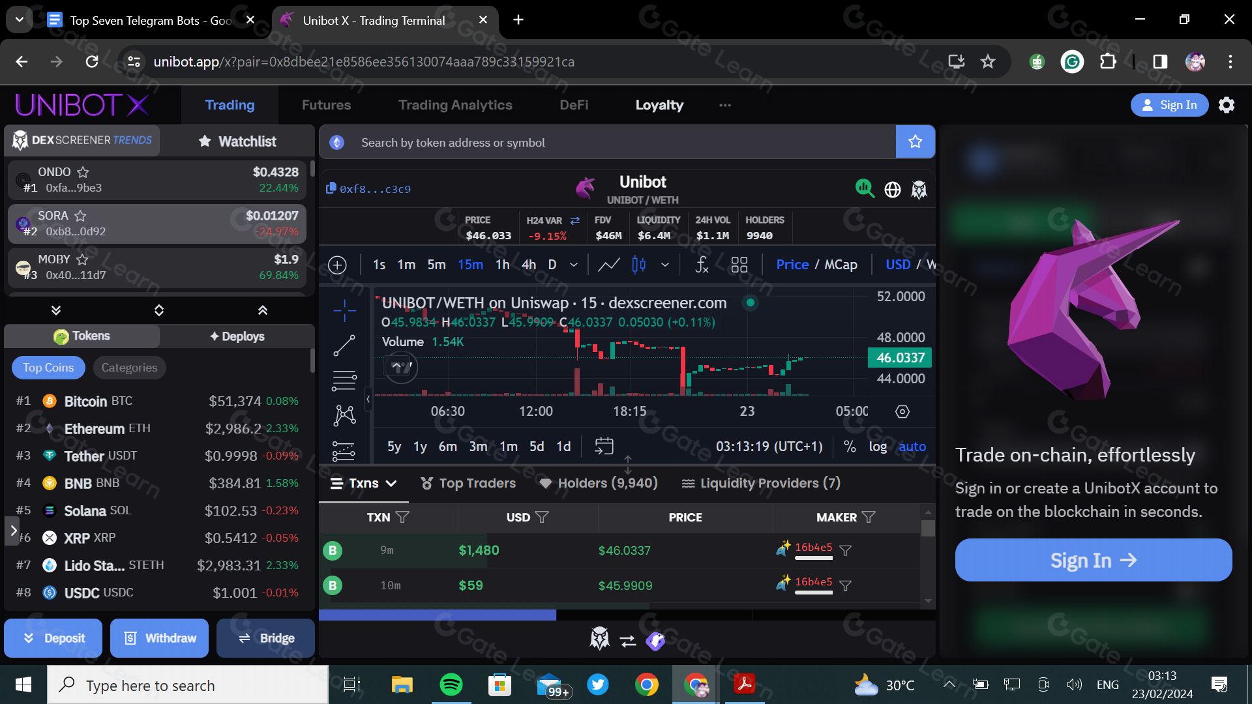Toggle log scale on chart
The image size is (1252, 704).
[877, 447]
